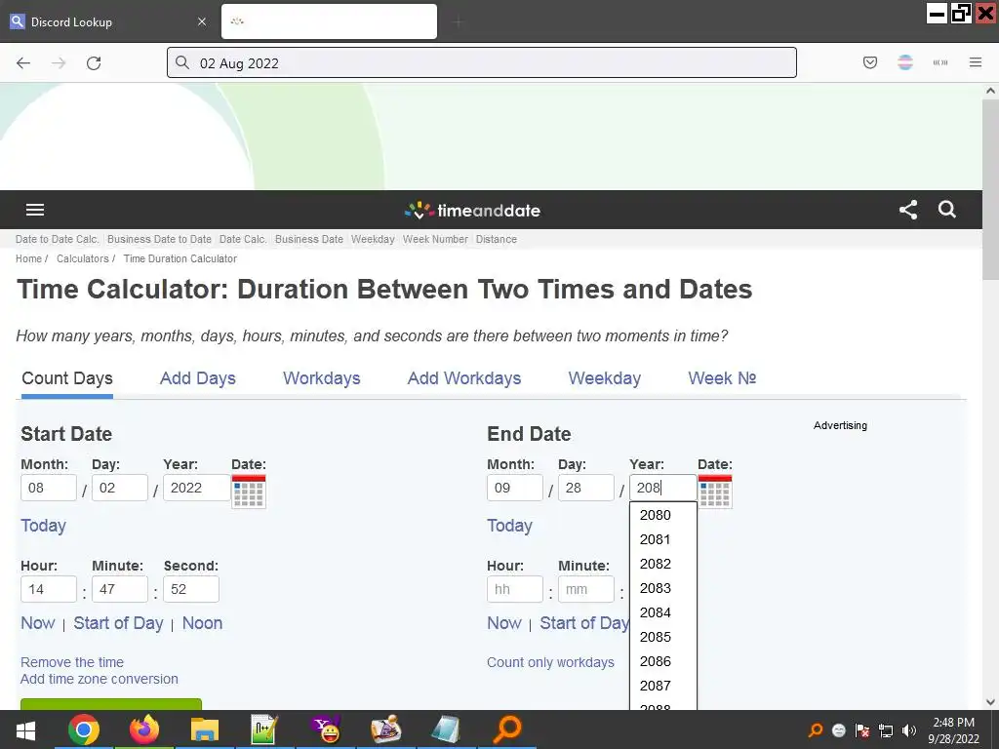Click Noon under Start Date time
Screen dimensions: 999x749
pyautogui.click(x=202, y=623)
